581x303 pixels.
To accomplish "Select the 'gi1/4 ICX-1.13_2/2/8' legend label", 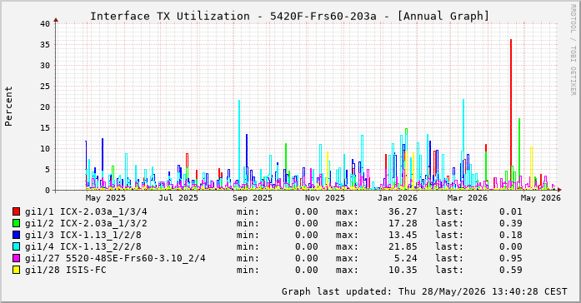I will 83,246.
